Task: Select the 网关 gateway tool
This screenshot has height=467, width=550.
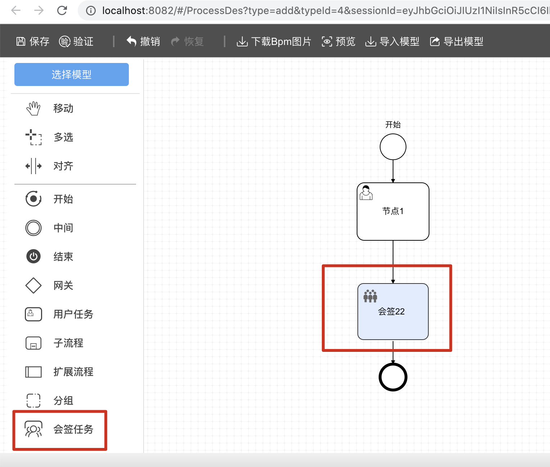Action: [63, 285]
